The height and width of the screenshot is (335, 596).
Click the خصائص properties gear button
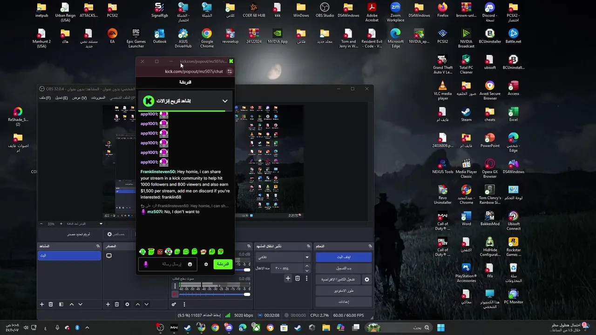click(116, 234)
